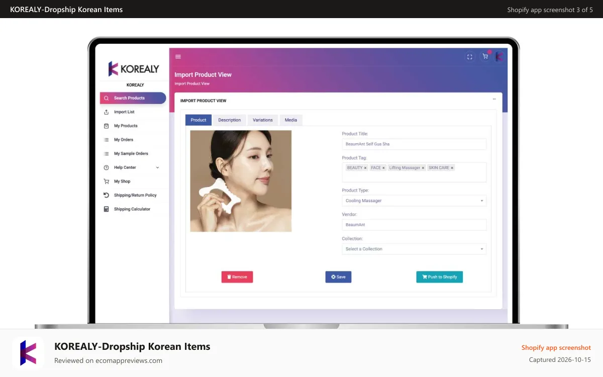
Task: Open the Korealy profile avatar icon
Action: [x=499, y=57]
